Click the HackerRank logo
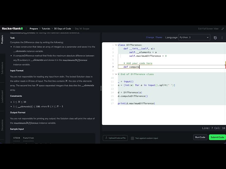 12,29
